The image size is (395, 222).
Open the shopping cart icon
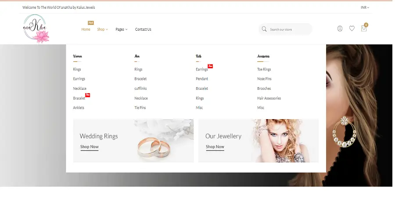(x=363, y=28)
